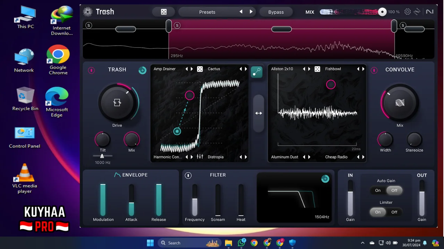Open Control Panel desktop icon
This screenshot has width=444, height=249.
25,137
